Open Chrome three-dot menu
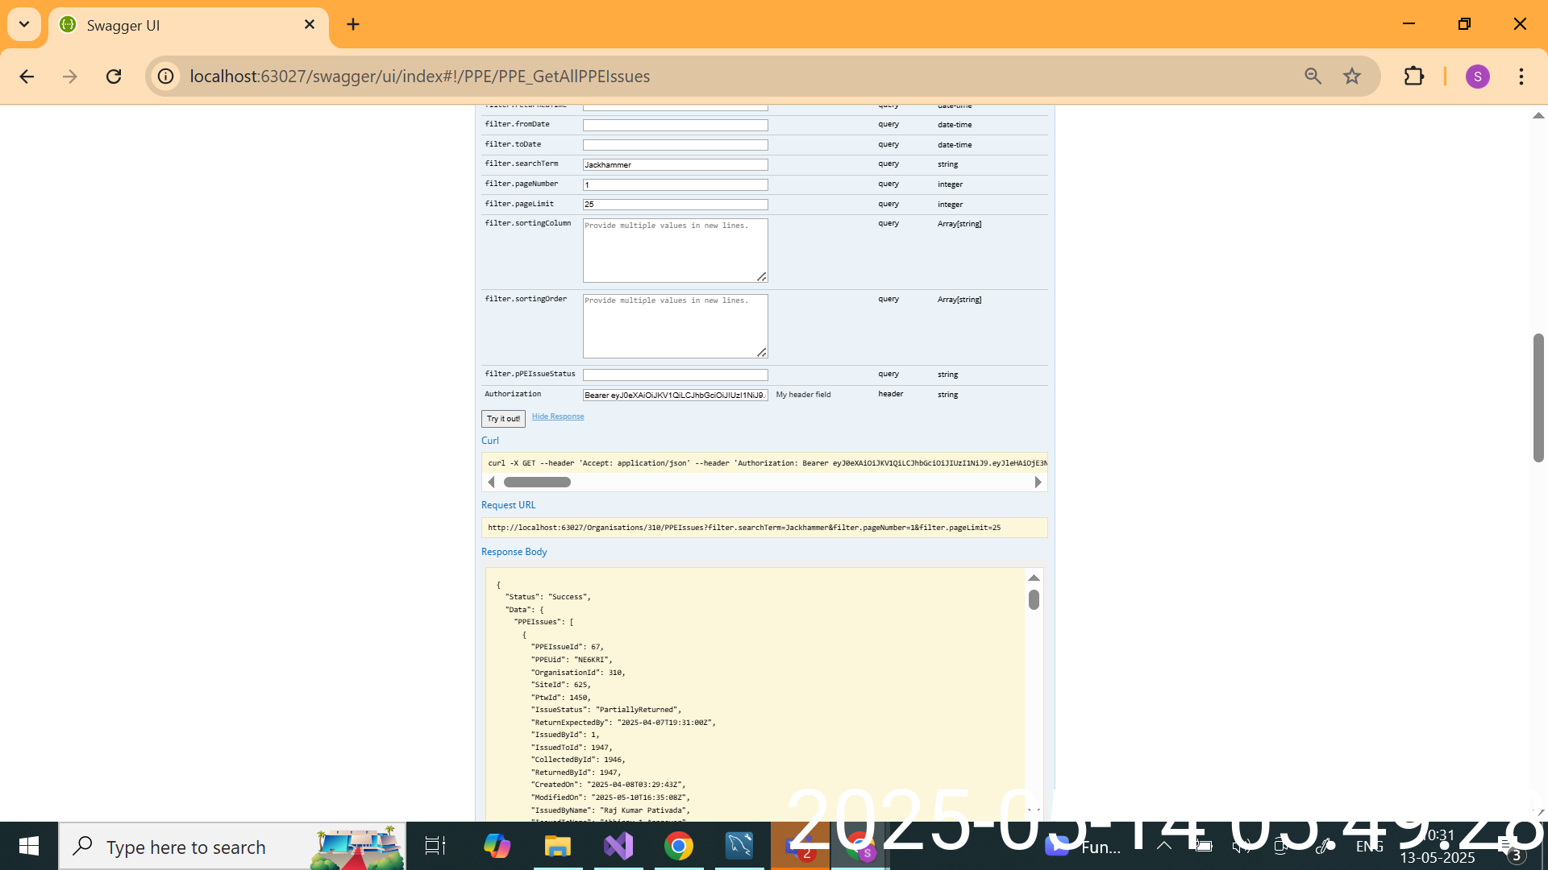 1521,77
